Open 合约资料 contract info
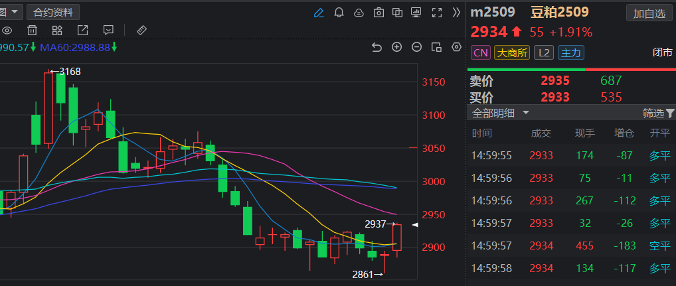The image size is (676, 286). (53, 13)
